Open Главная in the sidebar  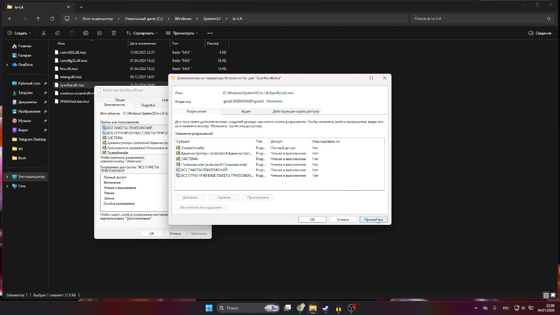[25, 46]
